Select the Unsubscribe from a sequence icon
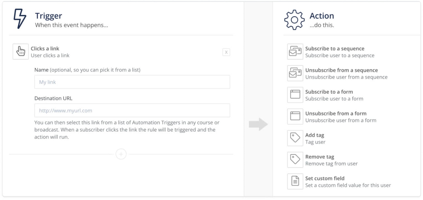The image size is (423, 200). point(295,73)
